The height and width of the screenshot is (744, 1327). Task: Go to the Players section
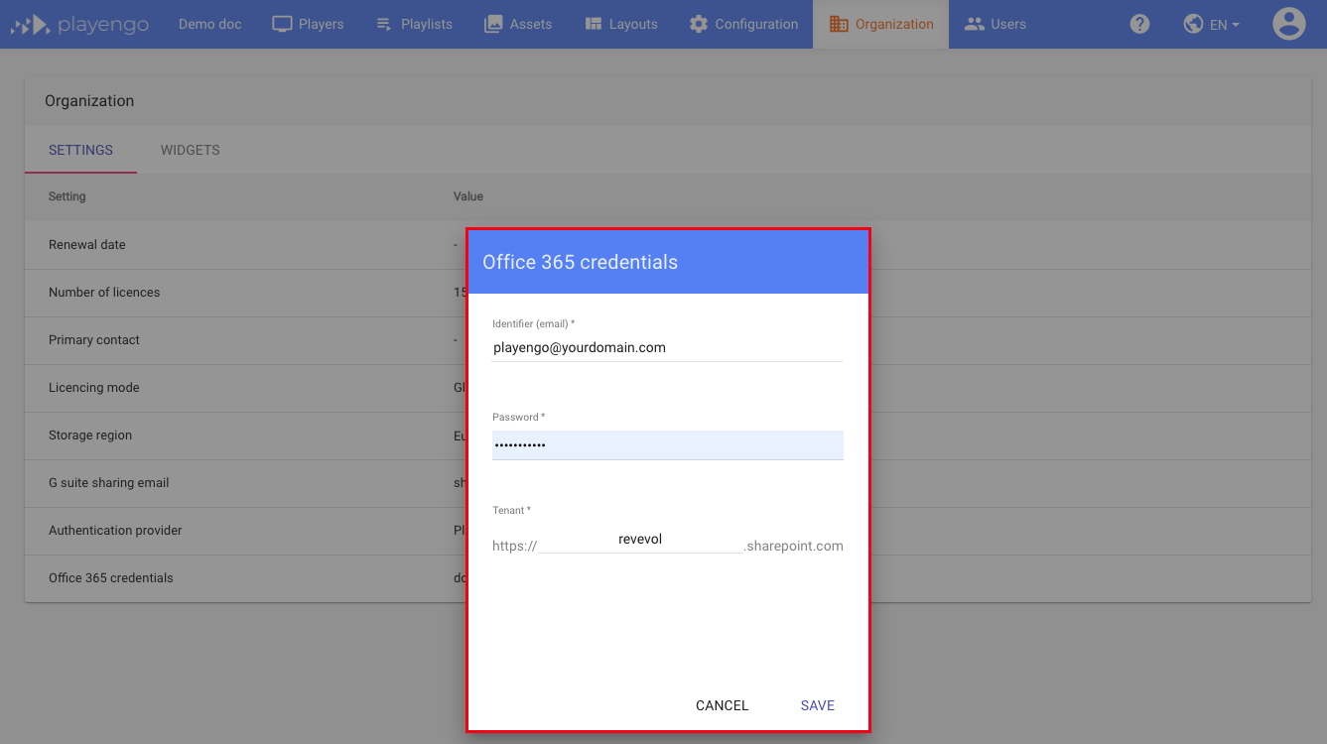[x=321, y=24]
